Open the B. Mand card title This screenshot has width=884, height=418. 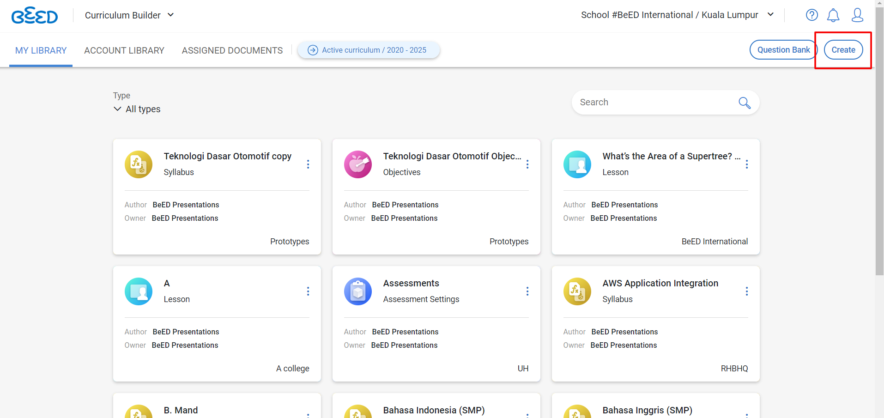(x=181, y=410)
